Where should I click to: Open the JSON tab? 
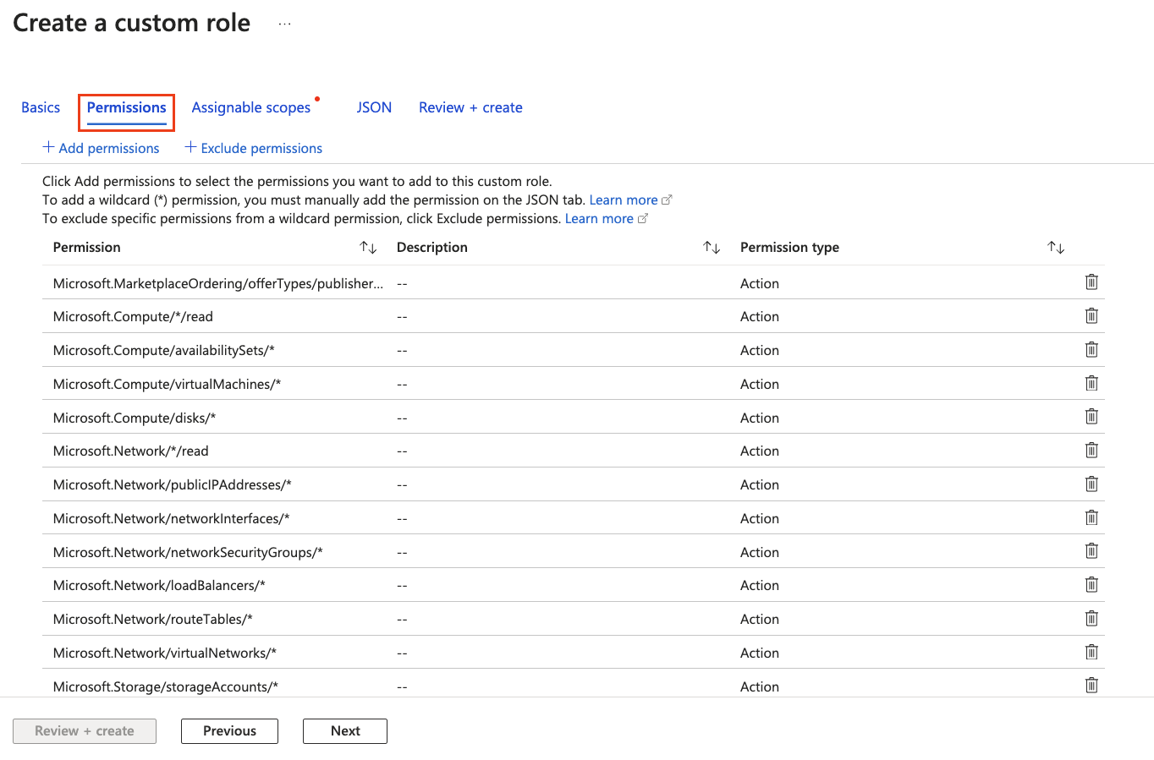point(374,107)
